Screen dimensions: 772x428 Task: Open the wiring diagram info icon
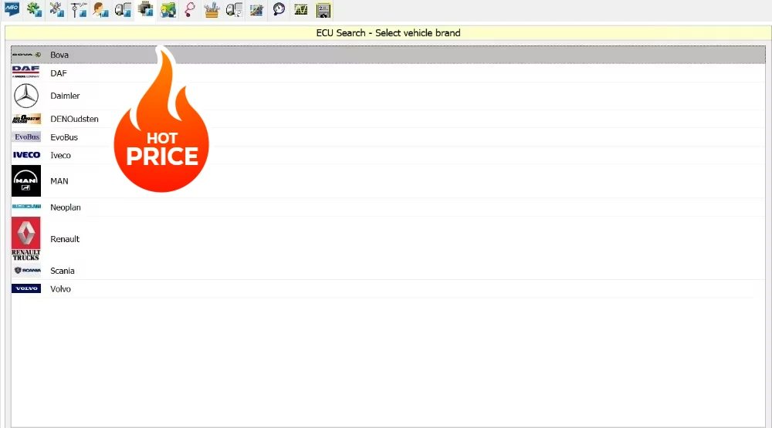(x=79, y=9)
